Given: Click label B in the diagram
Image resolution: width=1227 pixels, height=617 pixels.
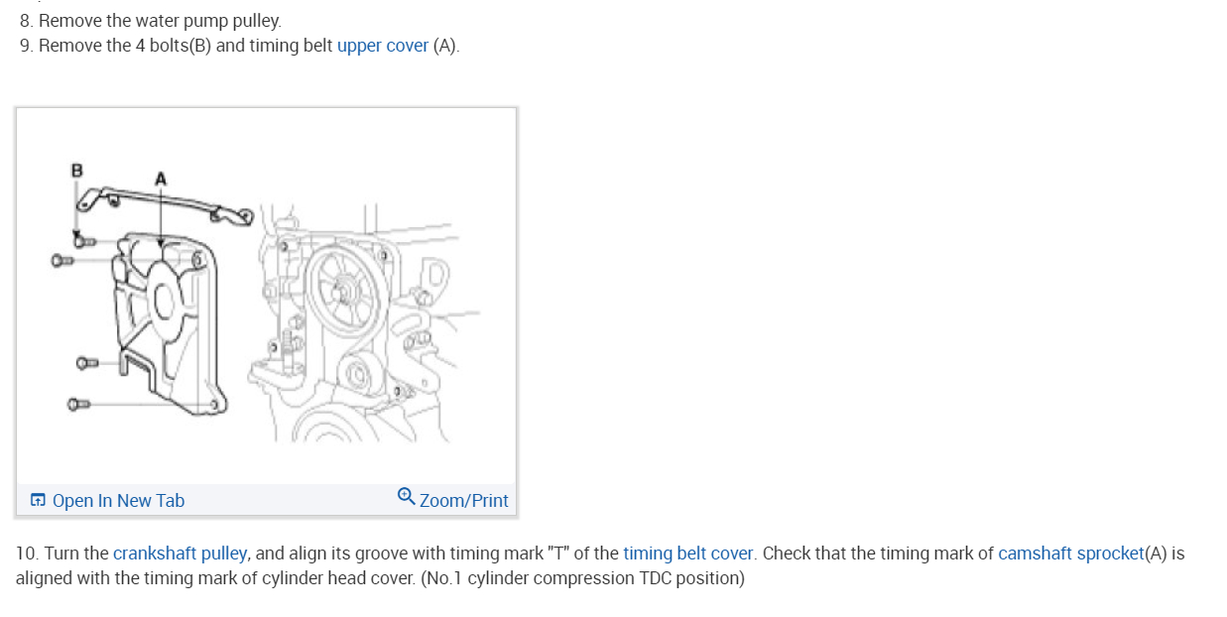Looking at the screenshot, I should pyautogui.click(x=77, y=170).
